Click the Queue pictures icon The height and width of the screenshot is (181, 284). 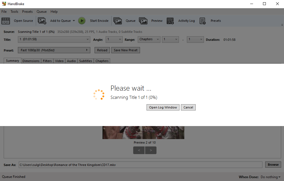coord(118,21)
